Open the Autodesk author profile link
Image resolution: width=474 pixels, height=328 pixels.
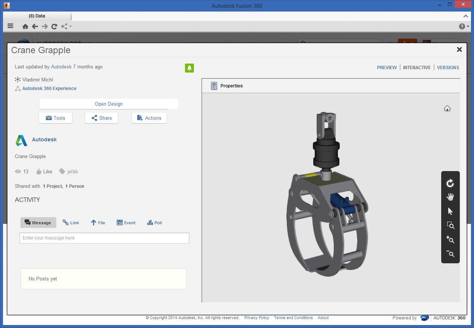coord(44,139)
